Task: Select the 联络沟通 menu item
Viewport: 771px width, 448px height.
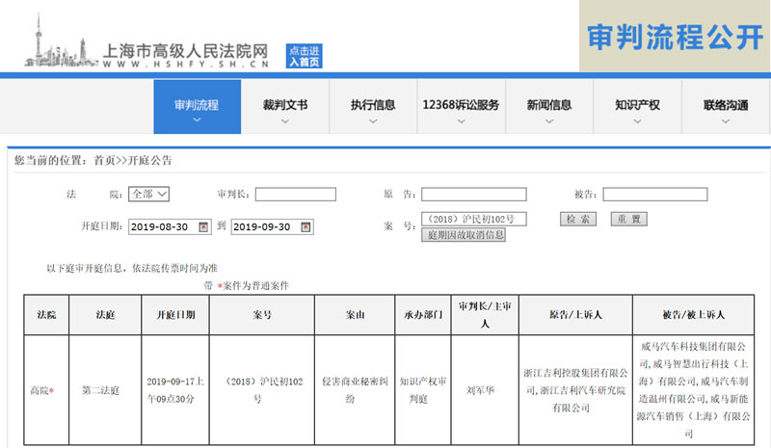Action: [x=725, y=105]
